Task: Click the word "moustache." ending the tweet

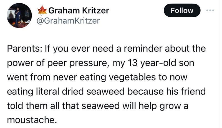Action: point(31,120)
